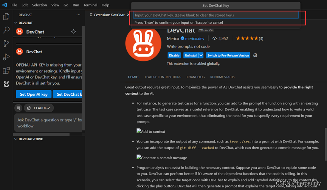327x190 pixels.
Task: Click the Ask DevChat a question input box
Action: tap(48, 123)
